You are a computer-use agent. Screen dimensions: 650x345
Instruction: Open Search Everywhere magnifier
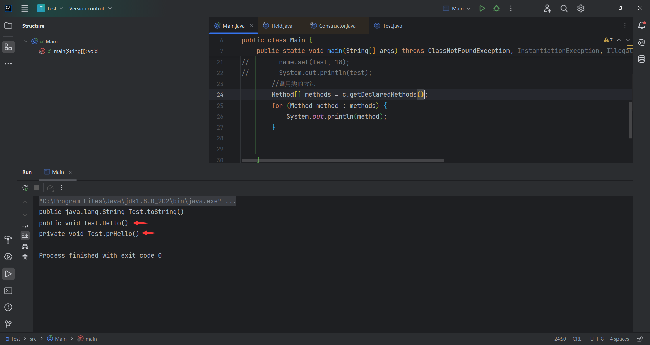[x=564, y=8]
